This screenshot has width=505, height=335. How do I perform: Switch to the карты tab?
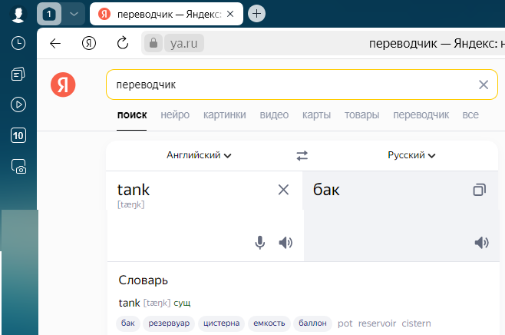pyautogui.click(x=316, y=115)
